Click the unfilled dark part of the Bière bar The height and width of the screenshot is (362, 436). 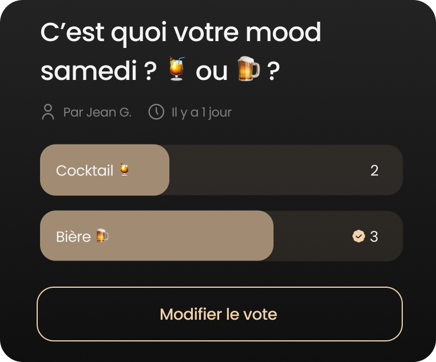312,236
